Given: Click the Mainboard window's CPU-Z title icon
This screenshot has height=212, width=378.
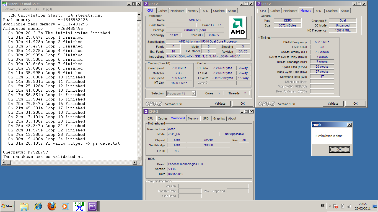Looking at the screenshot, I should 146,112.
